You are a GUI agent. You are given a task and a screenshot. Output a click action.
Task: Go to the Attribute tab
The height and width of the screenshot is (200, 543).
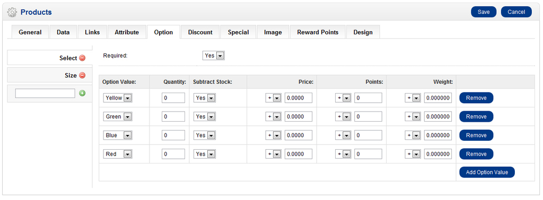pos(127,32)
